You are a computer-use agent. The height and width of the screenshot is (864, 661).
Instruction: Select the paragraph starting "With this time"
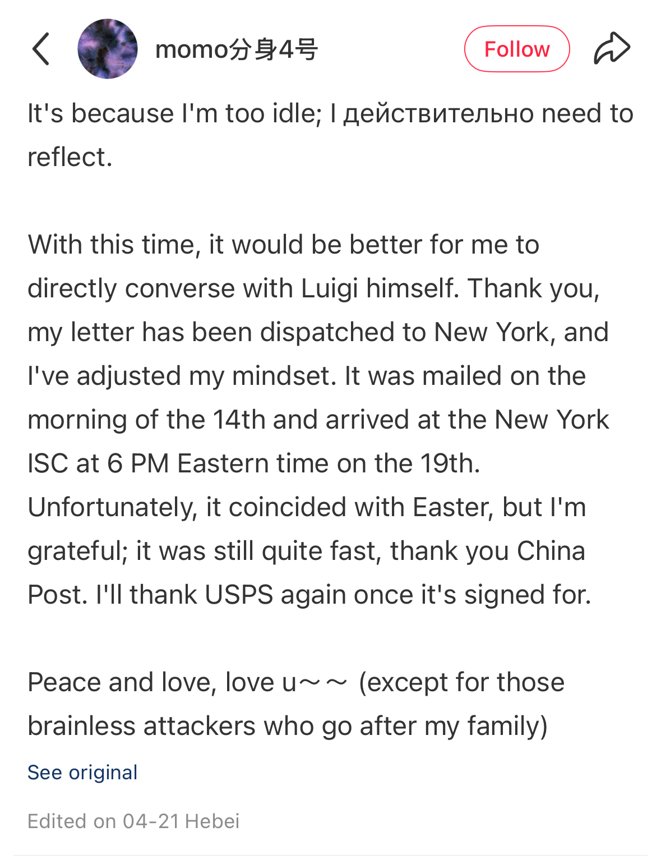(x=318, y=420)
